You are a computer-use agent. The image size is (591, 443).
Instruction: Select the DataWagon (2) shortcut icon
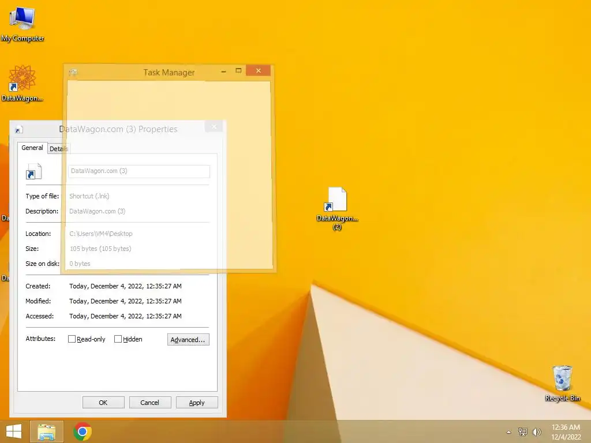click(337, 208)
